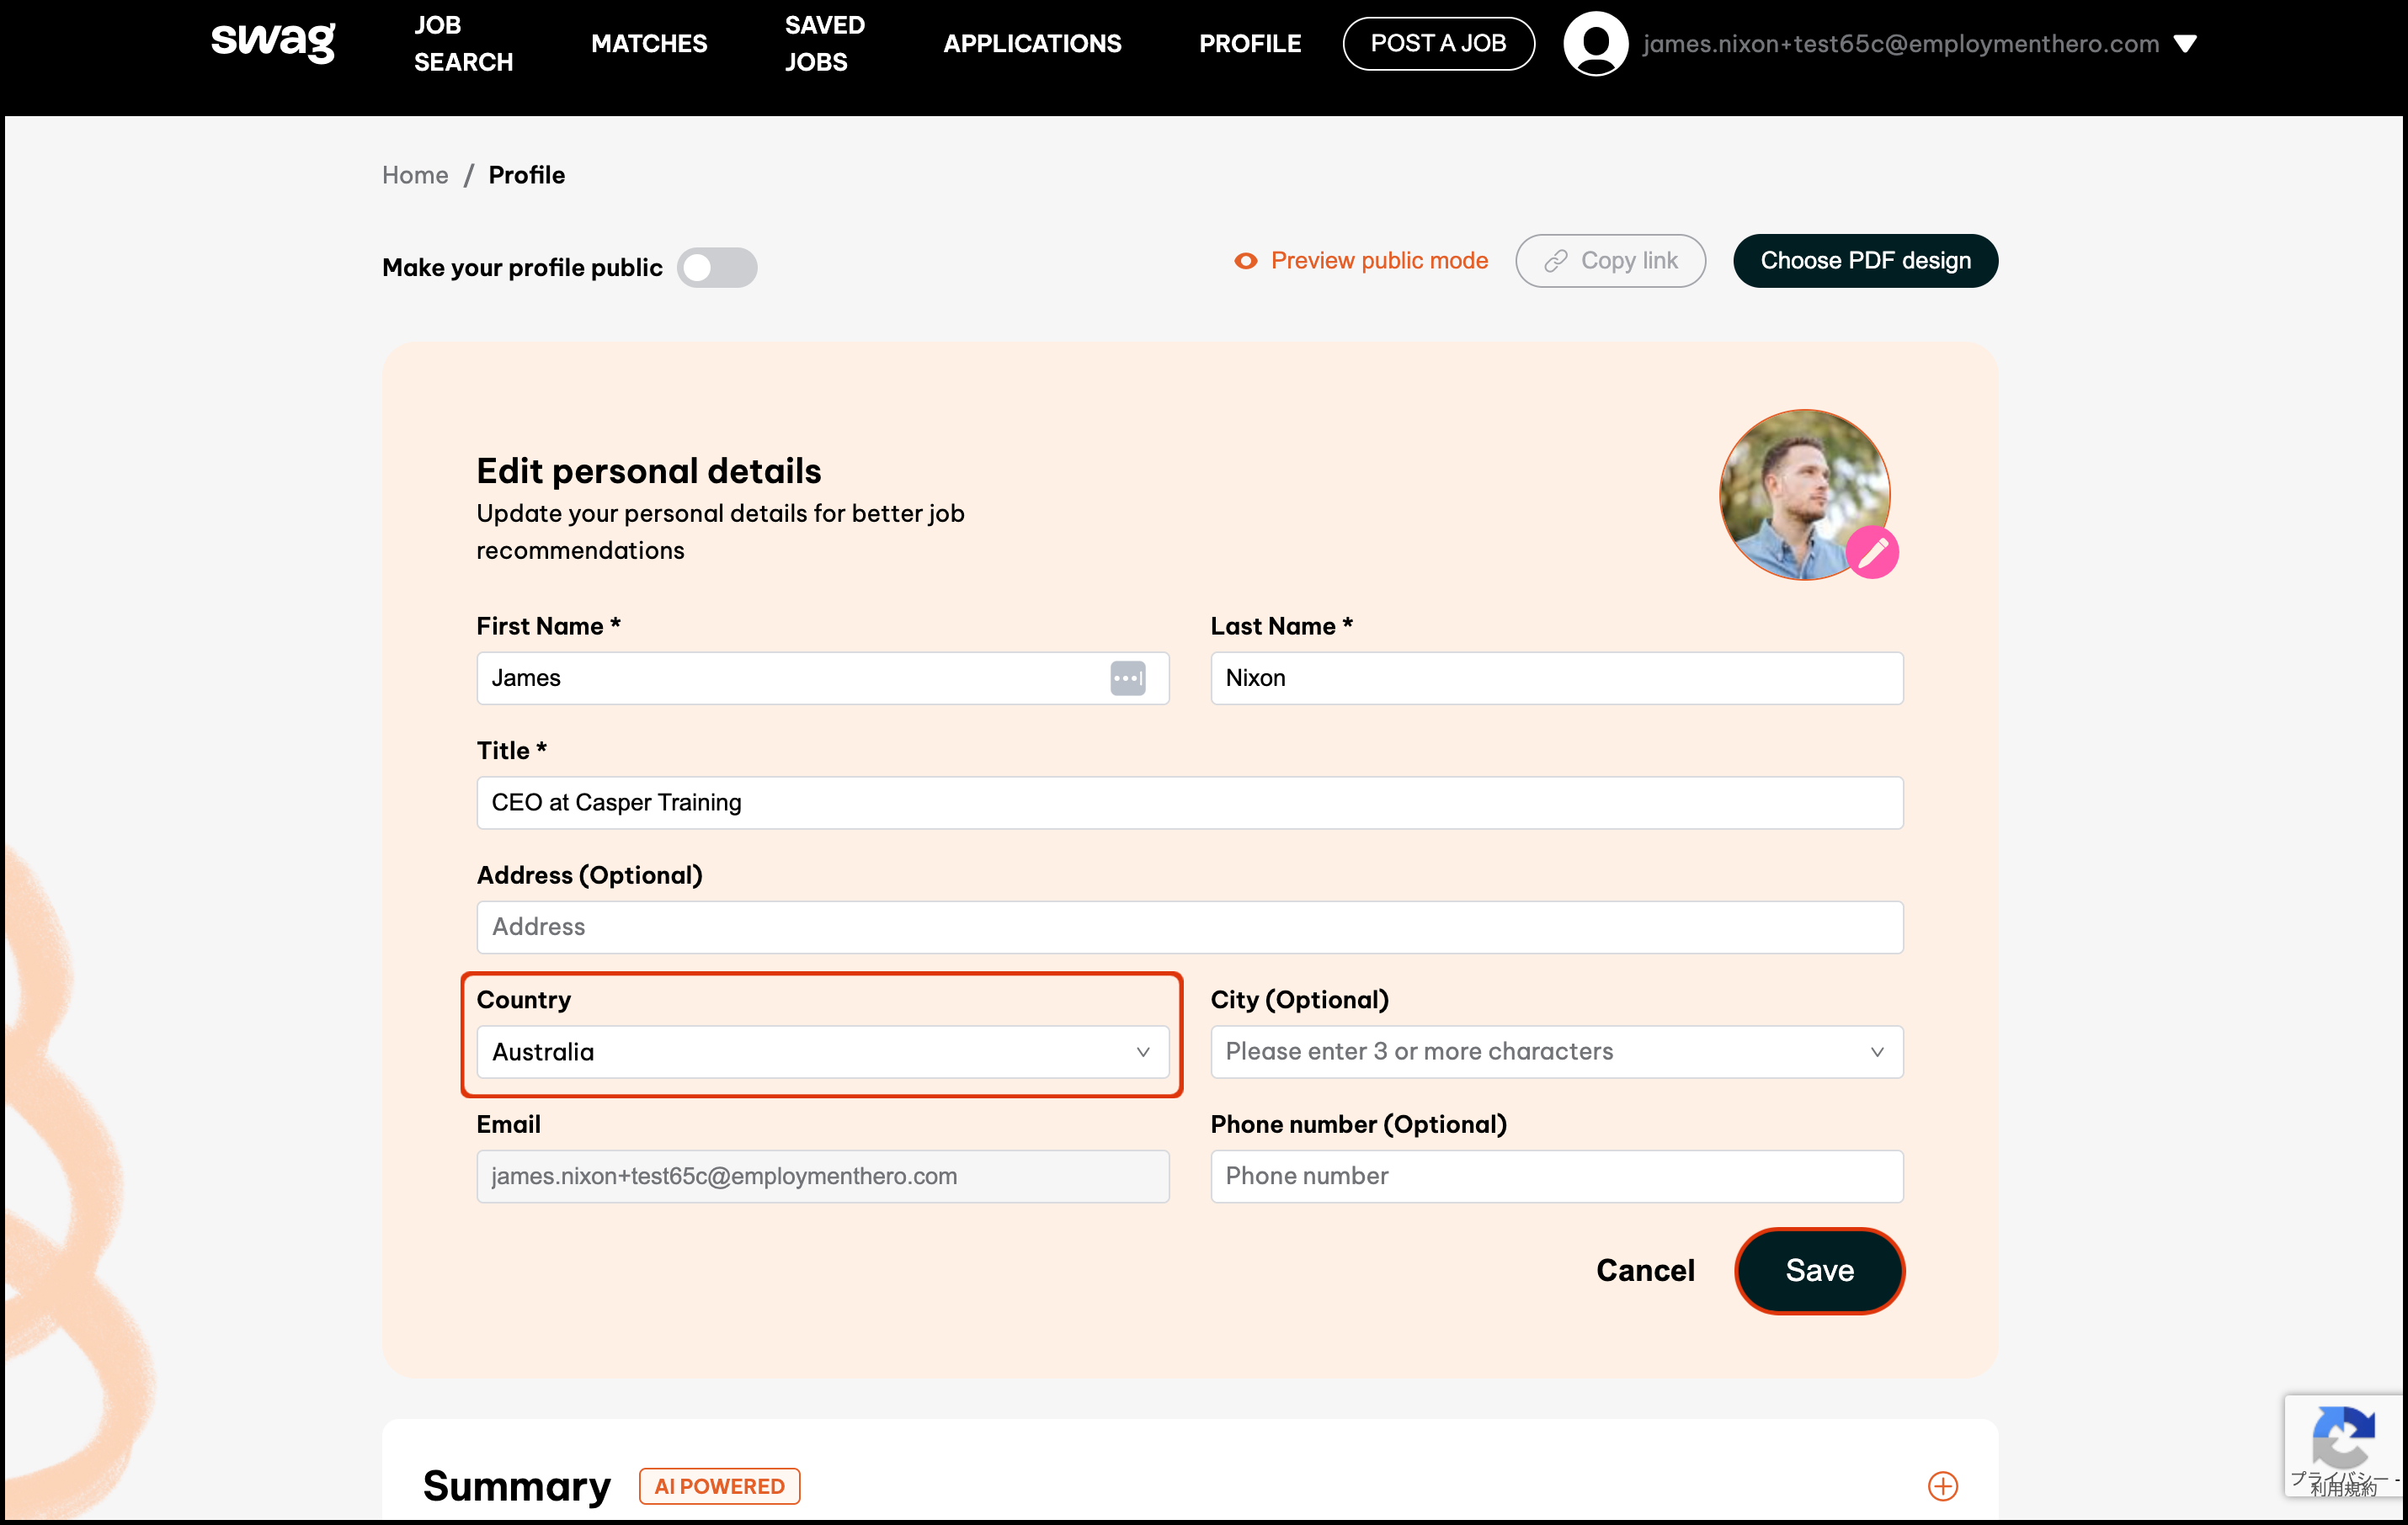Click the Save button

tap(1819, 1270)
